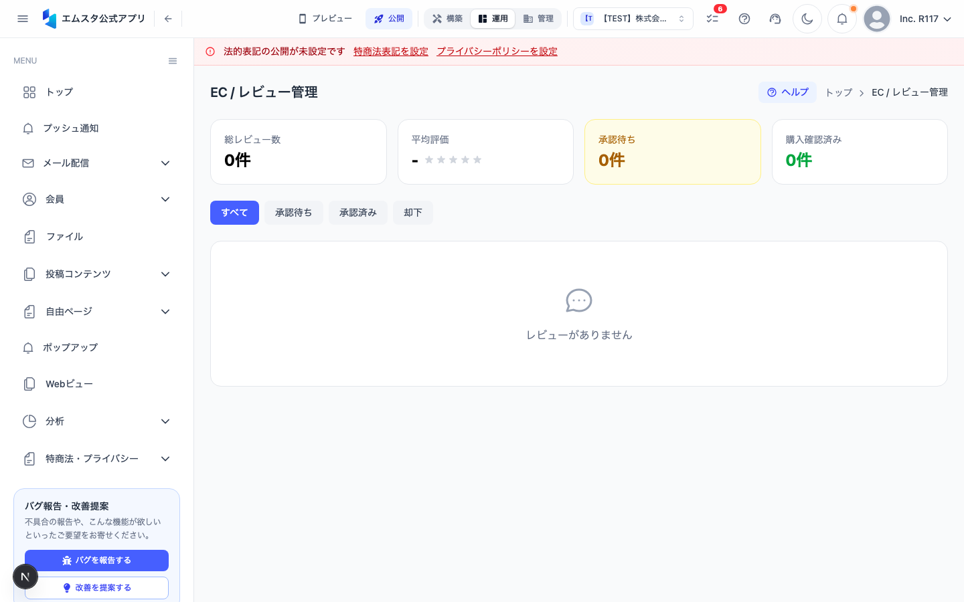Open ファイル in the sidebar

click(96, 237)
